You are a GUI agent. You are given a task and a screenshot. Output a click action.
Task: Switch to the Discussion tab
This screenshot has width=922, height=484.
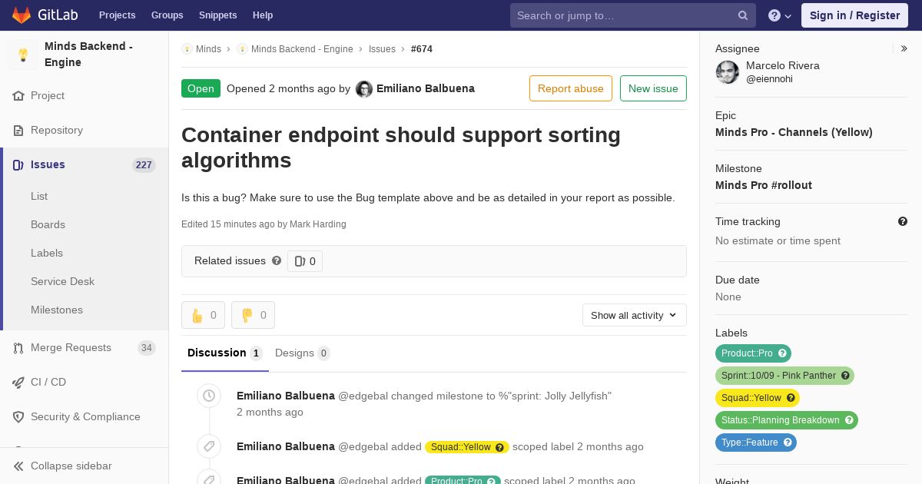point(225,353)
